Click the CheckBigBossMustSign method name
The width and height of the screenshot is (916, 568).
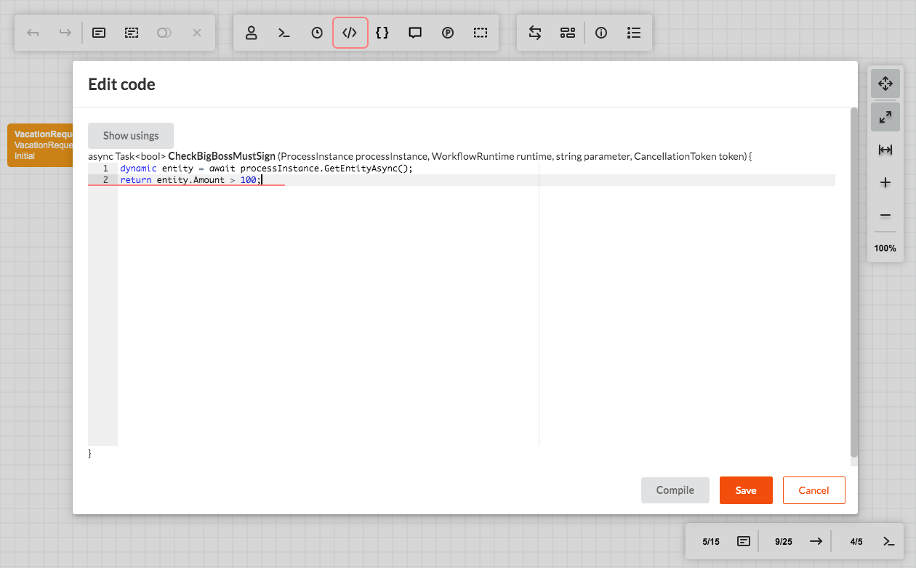click(x=222, y=156)
